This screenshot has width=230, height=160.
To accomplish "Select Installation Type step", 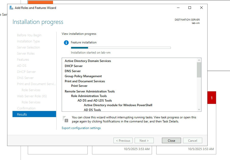I will point(28,41).
